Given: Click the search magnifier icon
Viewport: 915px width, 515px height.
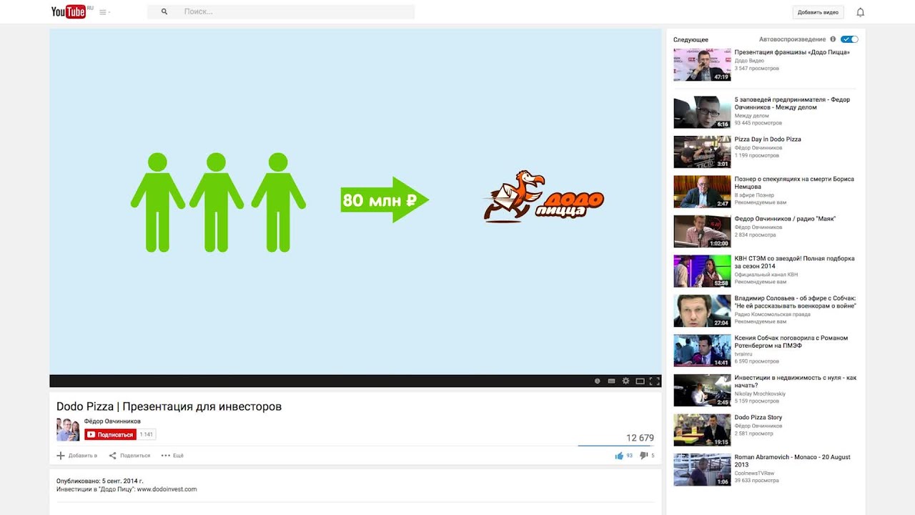Looking at the screenshot, I should click(x=164, y=12).
